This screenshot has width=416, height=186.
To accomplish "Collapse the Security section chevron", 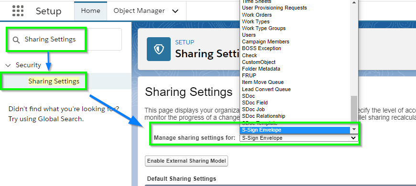I will [x=8, y=65].
